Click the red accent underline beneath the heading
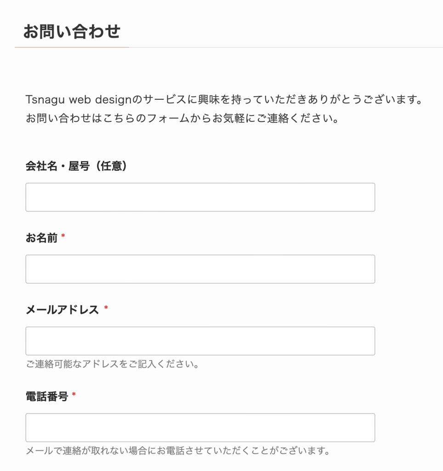Viewport: 443px width, 471px height. (x=72, y=47)
